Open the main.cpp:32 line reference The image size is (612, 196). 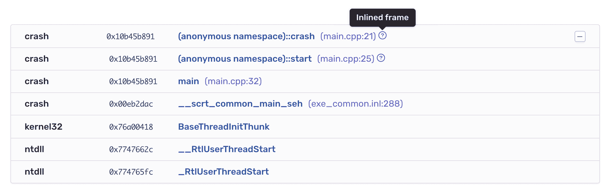coord(233,81)
